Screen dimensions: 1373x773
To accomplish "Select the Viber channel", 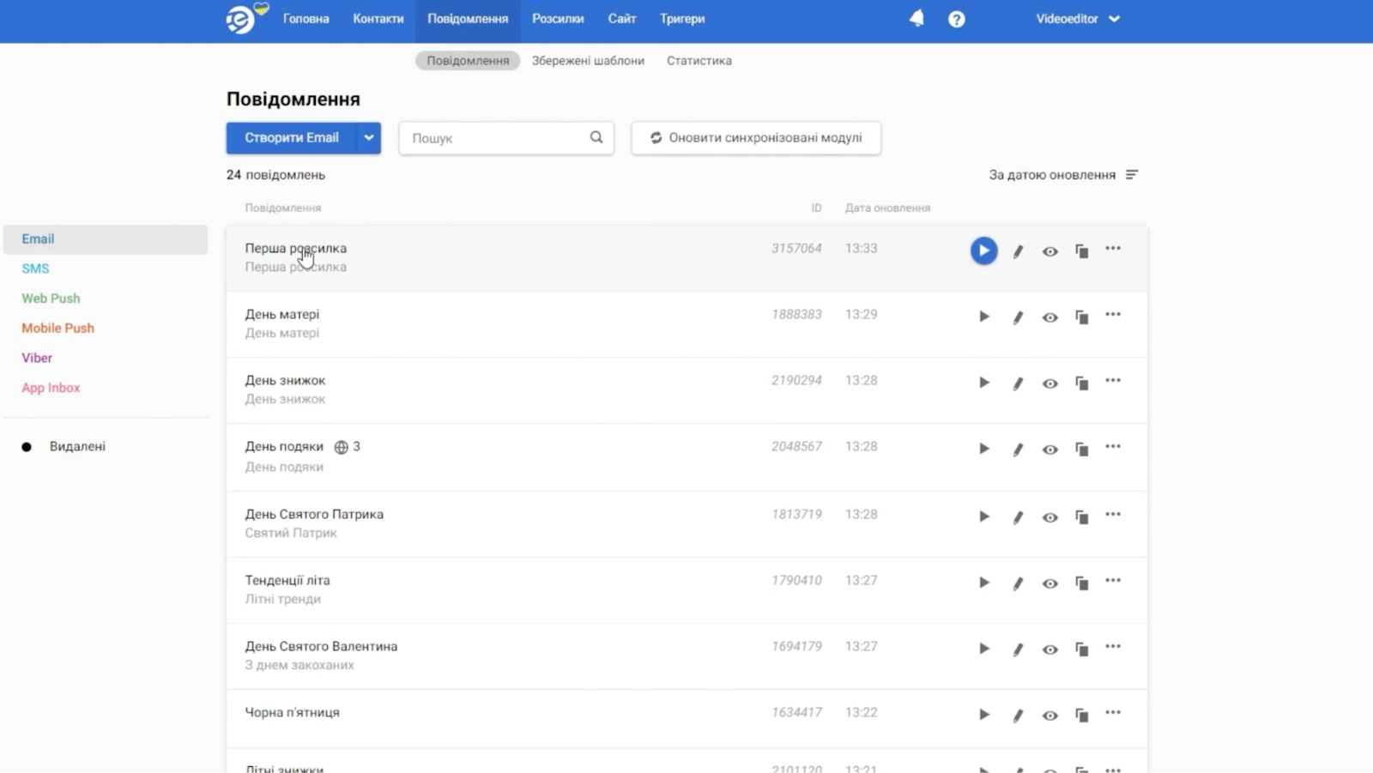I will pyautogui.click(x=37, y=358).
